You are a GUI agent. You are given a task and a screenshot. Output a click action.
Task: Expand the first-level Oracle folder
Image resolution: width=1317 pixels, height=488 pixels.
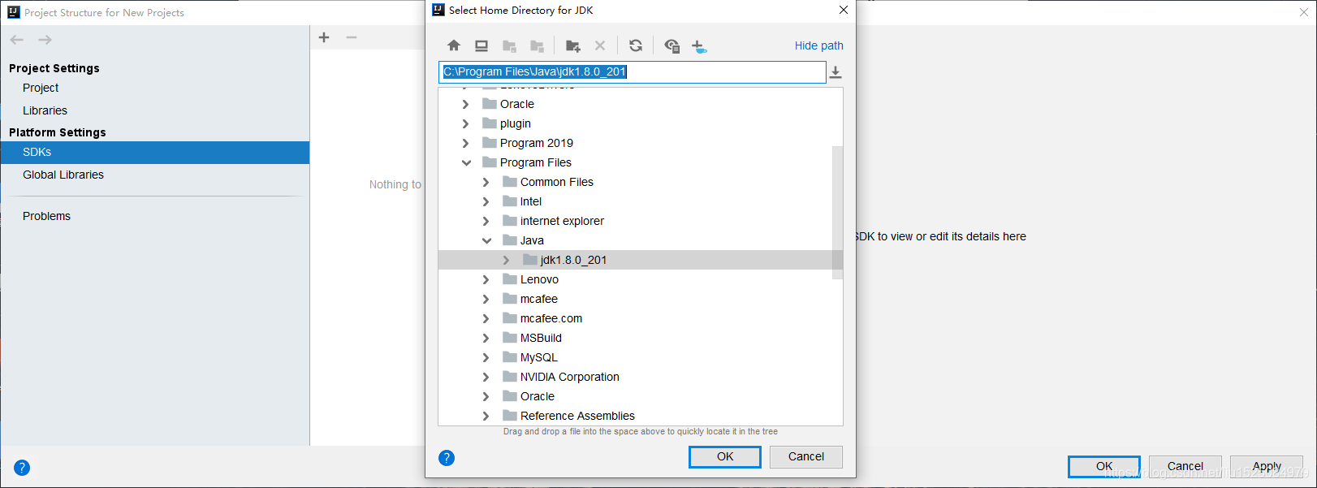tap(465, 104)
